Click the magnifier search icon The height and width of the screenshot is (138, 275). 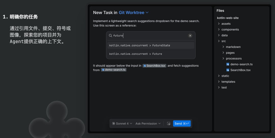click(111, 36)
